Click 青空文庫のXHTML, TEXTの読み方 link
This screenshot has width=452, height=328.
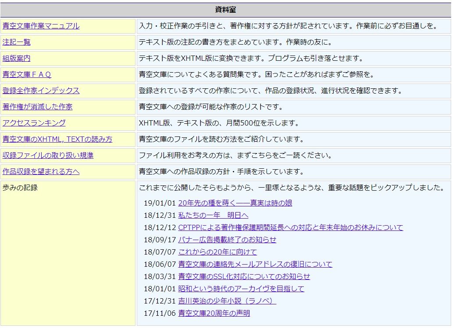click(x=57, y=139)
